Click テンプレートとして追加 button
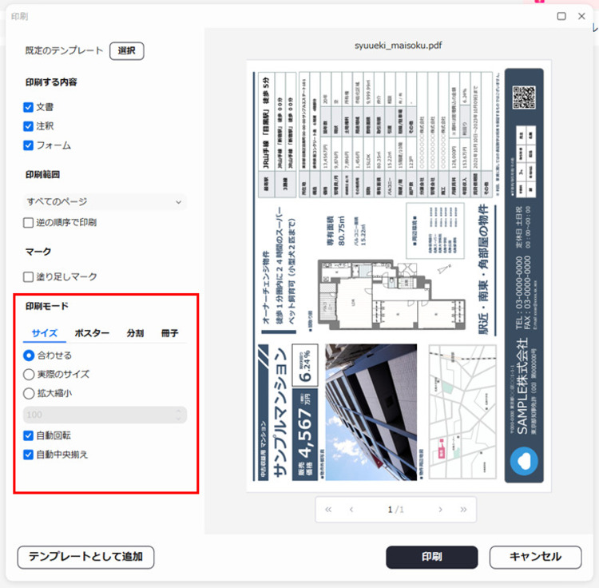Viewport: 599px width, 588px height. pos(86,557)
